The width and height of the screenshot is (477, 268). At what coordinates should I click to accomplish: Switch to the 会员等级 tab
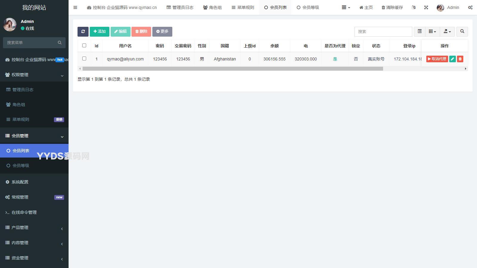[308, 7]
